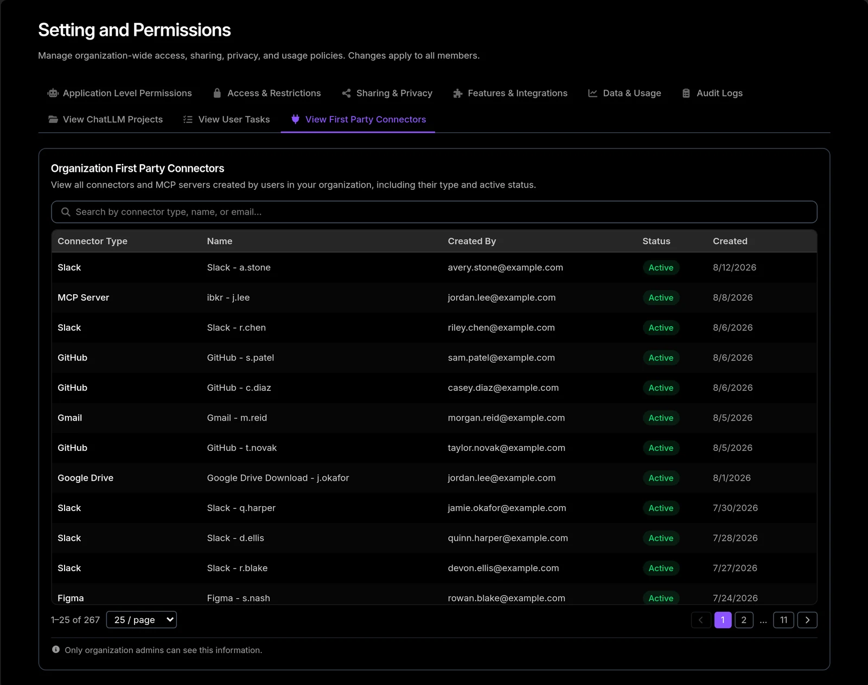
Task: Click the Status column header
Action: 656,241
